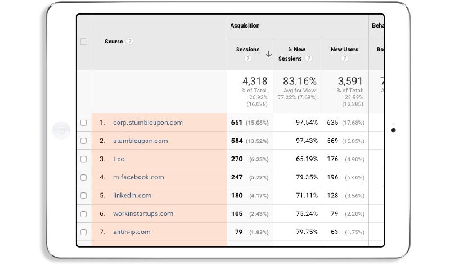450x270 pixels.
Task: Click the 97.43% new sessions cell
Action: (x=307, y=141)
